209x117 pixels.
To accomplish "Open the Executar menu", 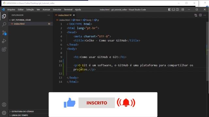I will click(x=57, y=9).
